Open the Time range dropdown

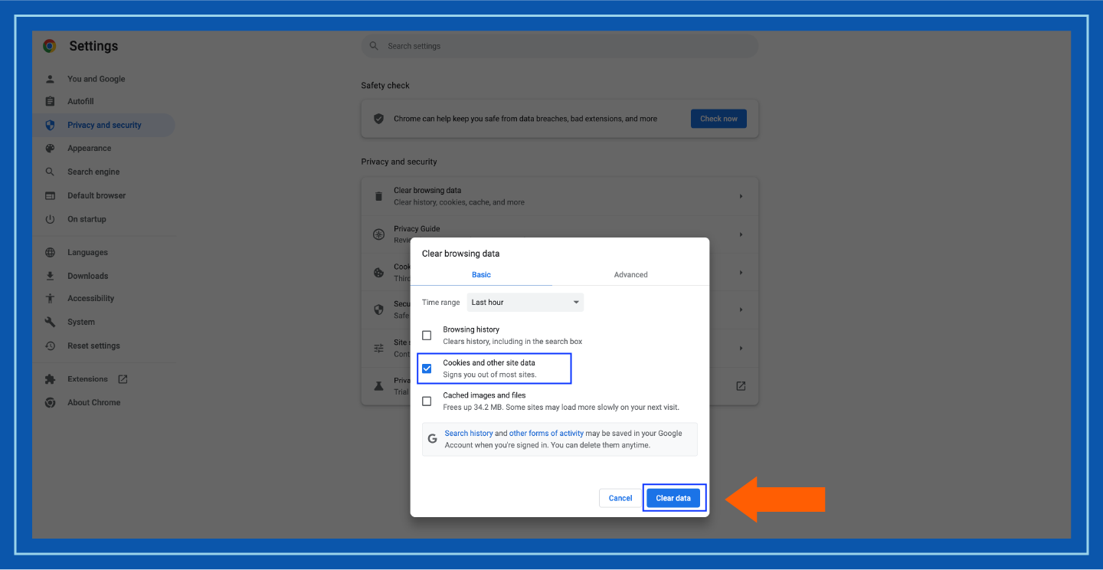525,302
